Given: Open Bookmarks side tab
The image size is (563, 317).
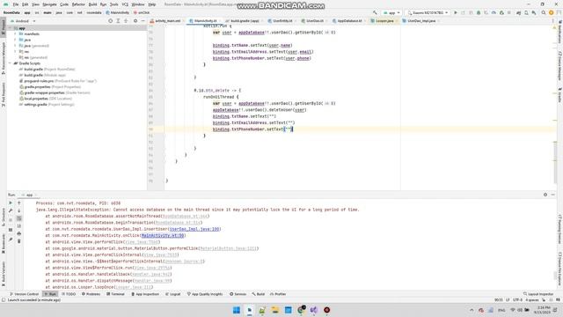Looking at the screenshot, I should 4,243.
